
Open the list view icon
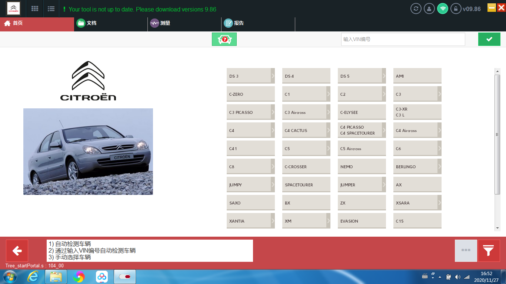tap(51, 9)
